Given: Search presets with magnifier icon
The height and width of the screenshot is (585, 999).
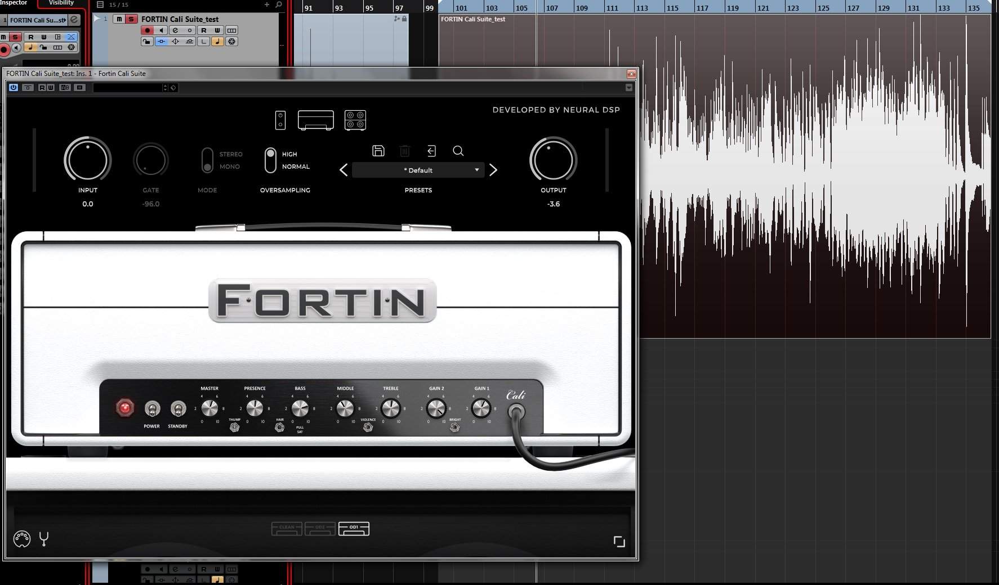Looking at the screenshot, I should pos(458,151).
